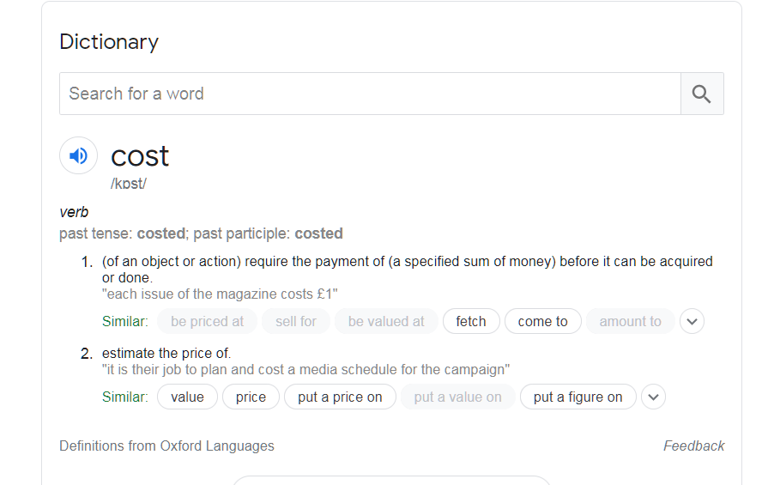Choose the be valued at chip
This screenshot has width=762, height=485.
(386, 321)
